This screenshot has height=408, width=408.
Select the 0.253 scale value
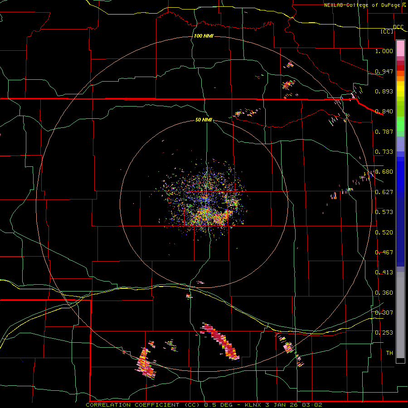pyautogui.click(x=384, y=333)
